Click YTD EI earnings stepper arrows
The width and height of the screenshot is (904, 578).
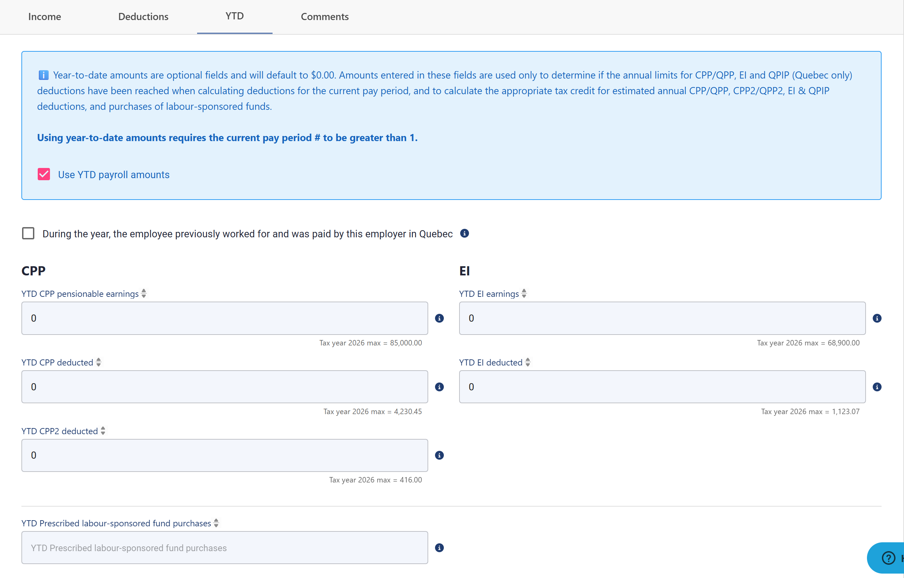click(x=524, y=293)
